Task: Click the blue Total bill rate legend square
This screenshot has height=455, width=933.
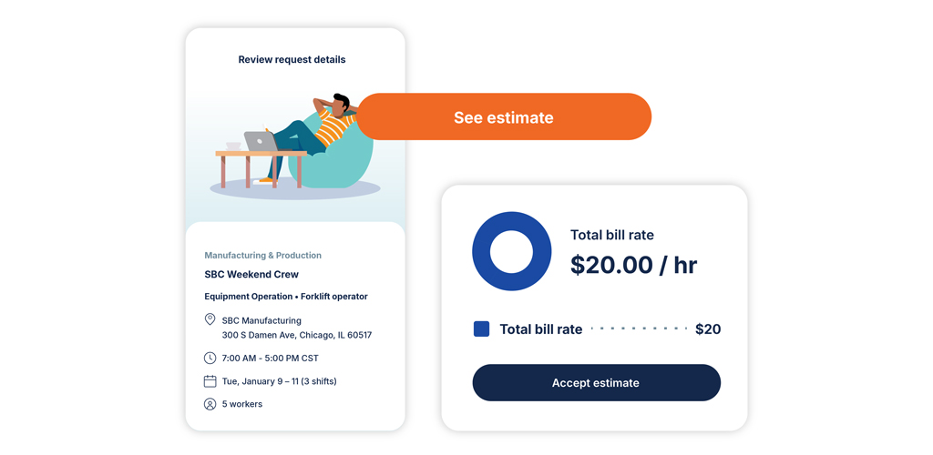Action: tap(481, 329)
